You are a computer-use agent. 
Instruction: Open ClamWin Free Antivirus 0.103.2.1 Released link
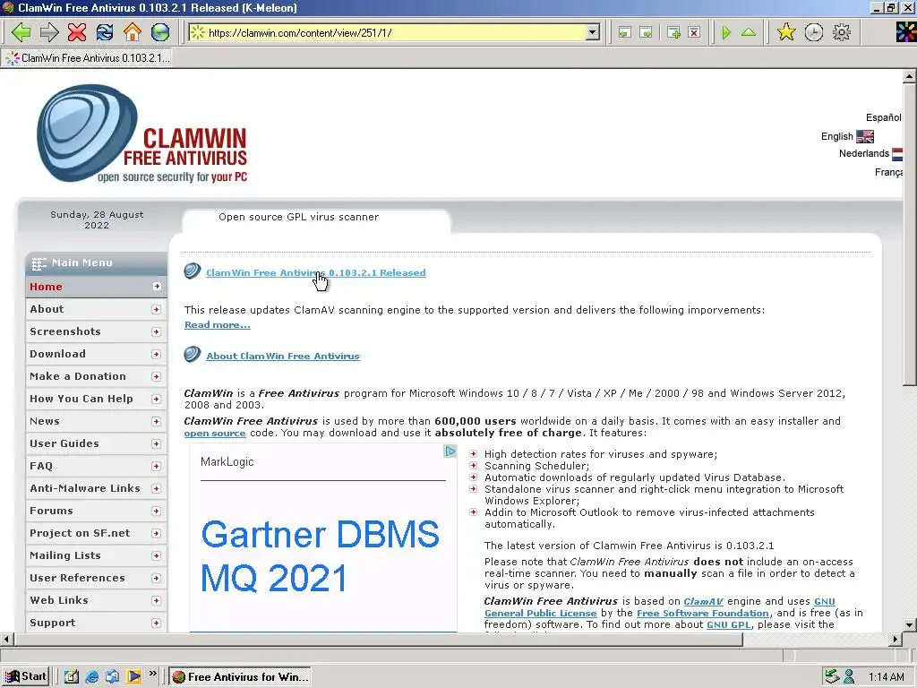[x=316, y=272]
